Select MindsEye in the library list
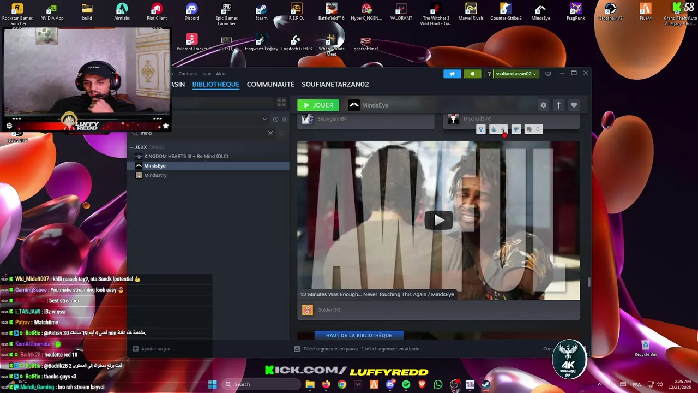 208,166
